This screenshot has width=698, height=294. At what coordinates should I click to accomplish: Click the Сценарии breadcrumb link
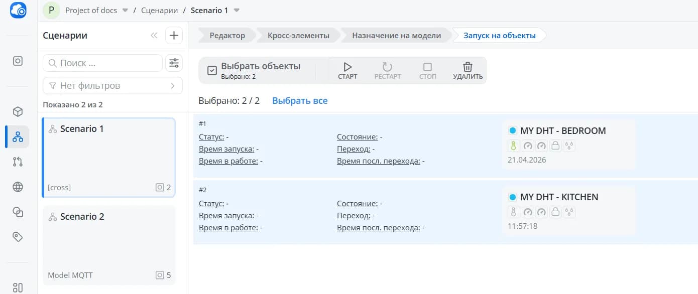(x=159, y=10)
